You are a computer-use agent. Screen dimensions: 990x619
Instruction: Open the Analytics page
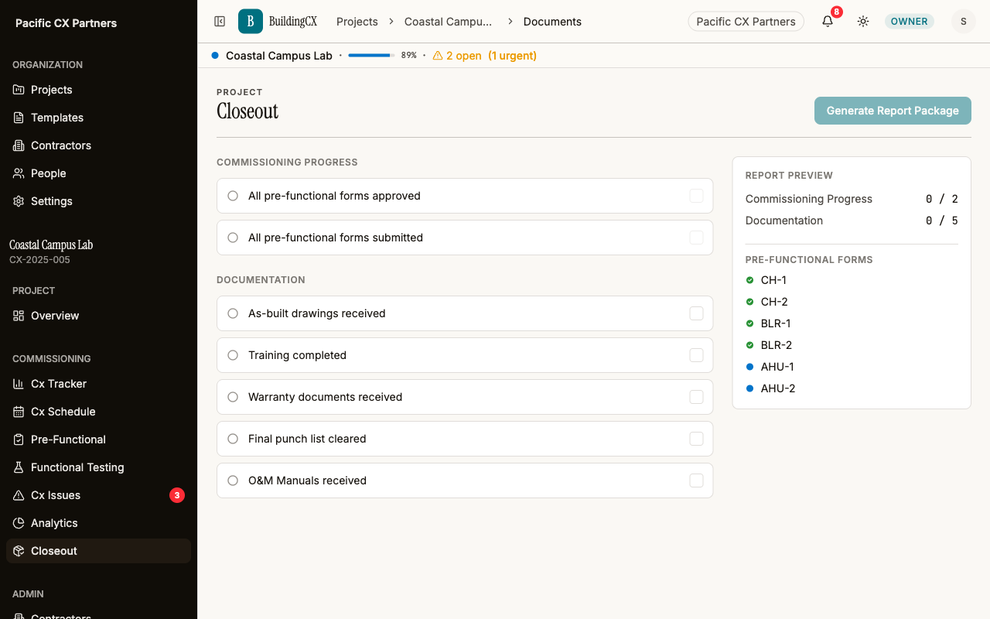[98, 523]
